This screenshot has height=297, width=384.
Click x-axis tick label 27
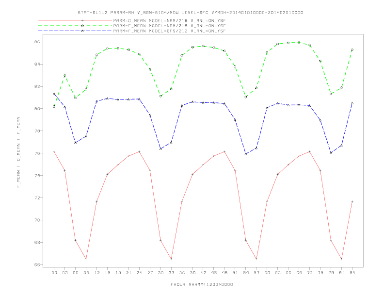pyautogui.click(x=150, y=273)
